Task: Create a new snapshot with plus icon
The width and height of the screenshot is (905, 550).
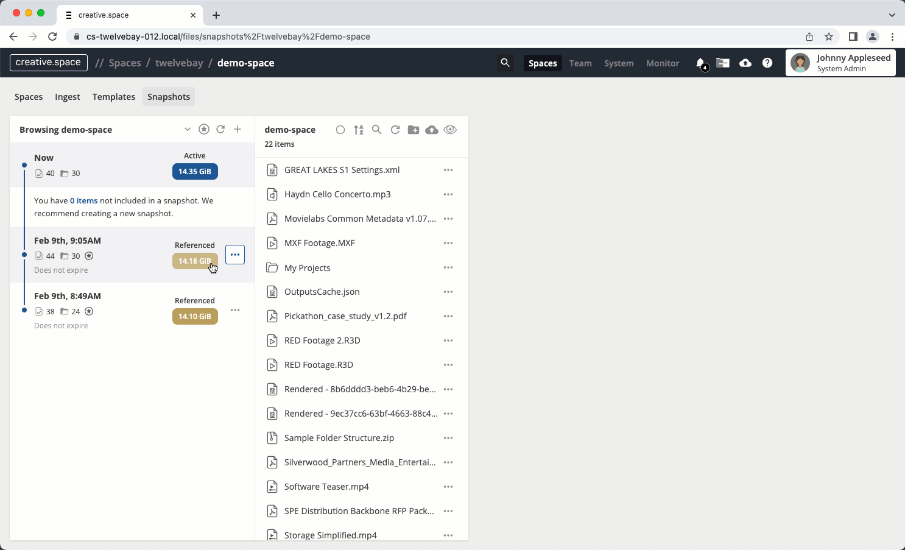Action: (238, 129)
